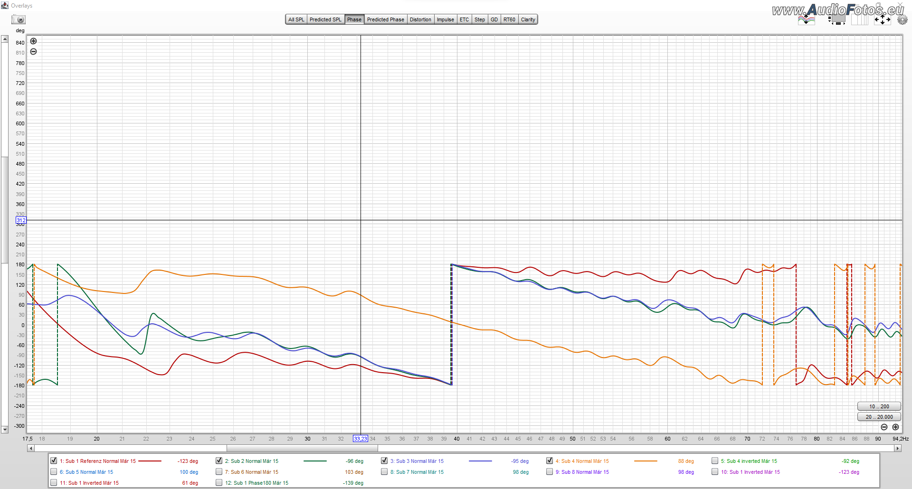Open the Predicted Phase tab

click(385, 19)
